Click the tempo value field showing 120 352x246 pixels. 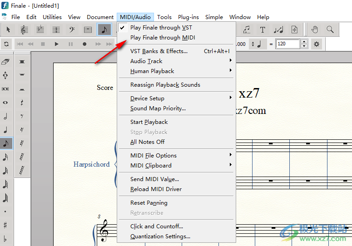coord(288,44)
